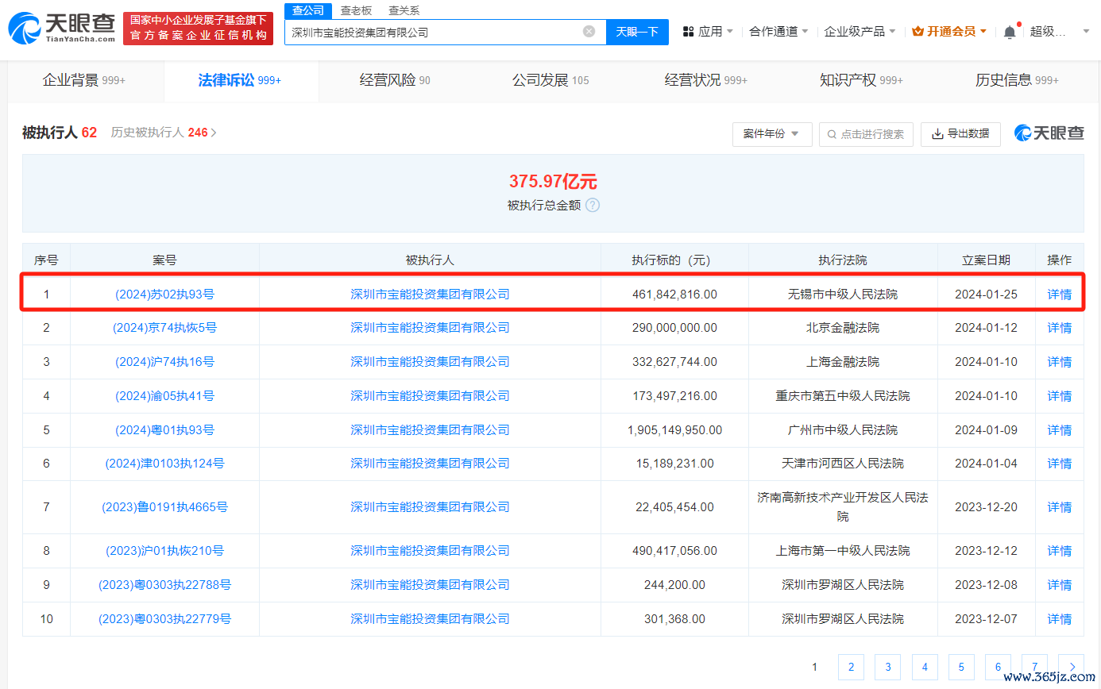Viewport: 1101px width, 689px height.
Task: Expand the 企业级产品 dropdown
Action: (860, 32)
